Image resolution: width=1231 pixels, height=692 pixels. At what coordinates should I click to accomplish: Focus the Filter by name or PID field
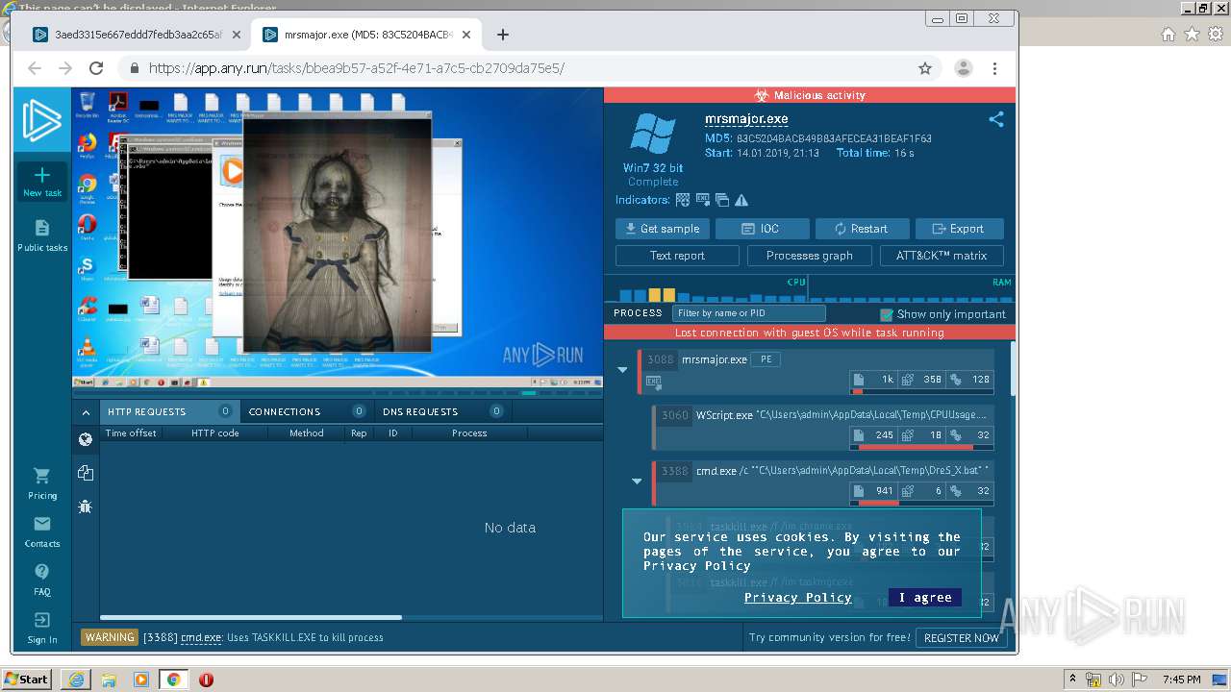[x=748, y=314]
